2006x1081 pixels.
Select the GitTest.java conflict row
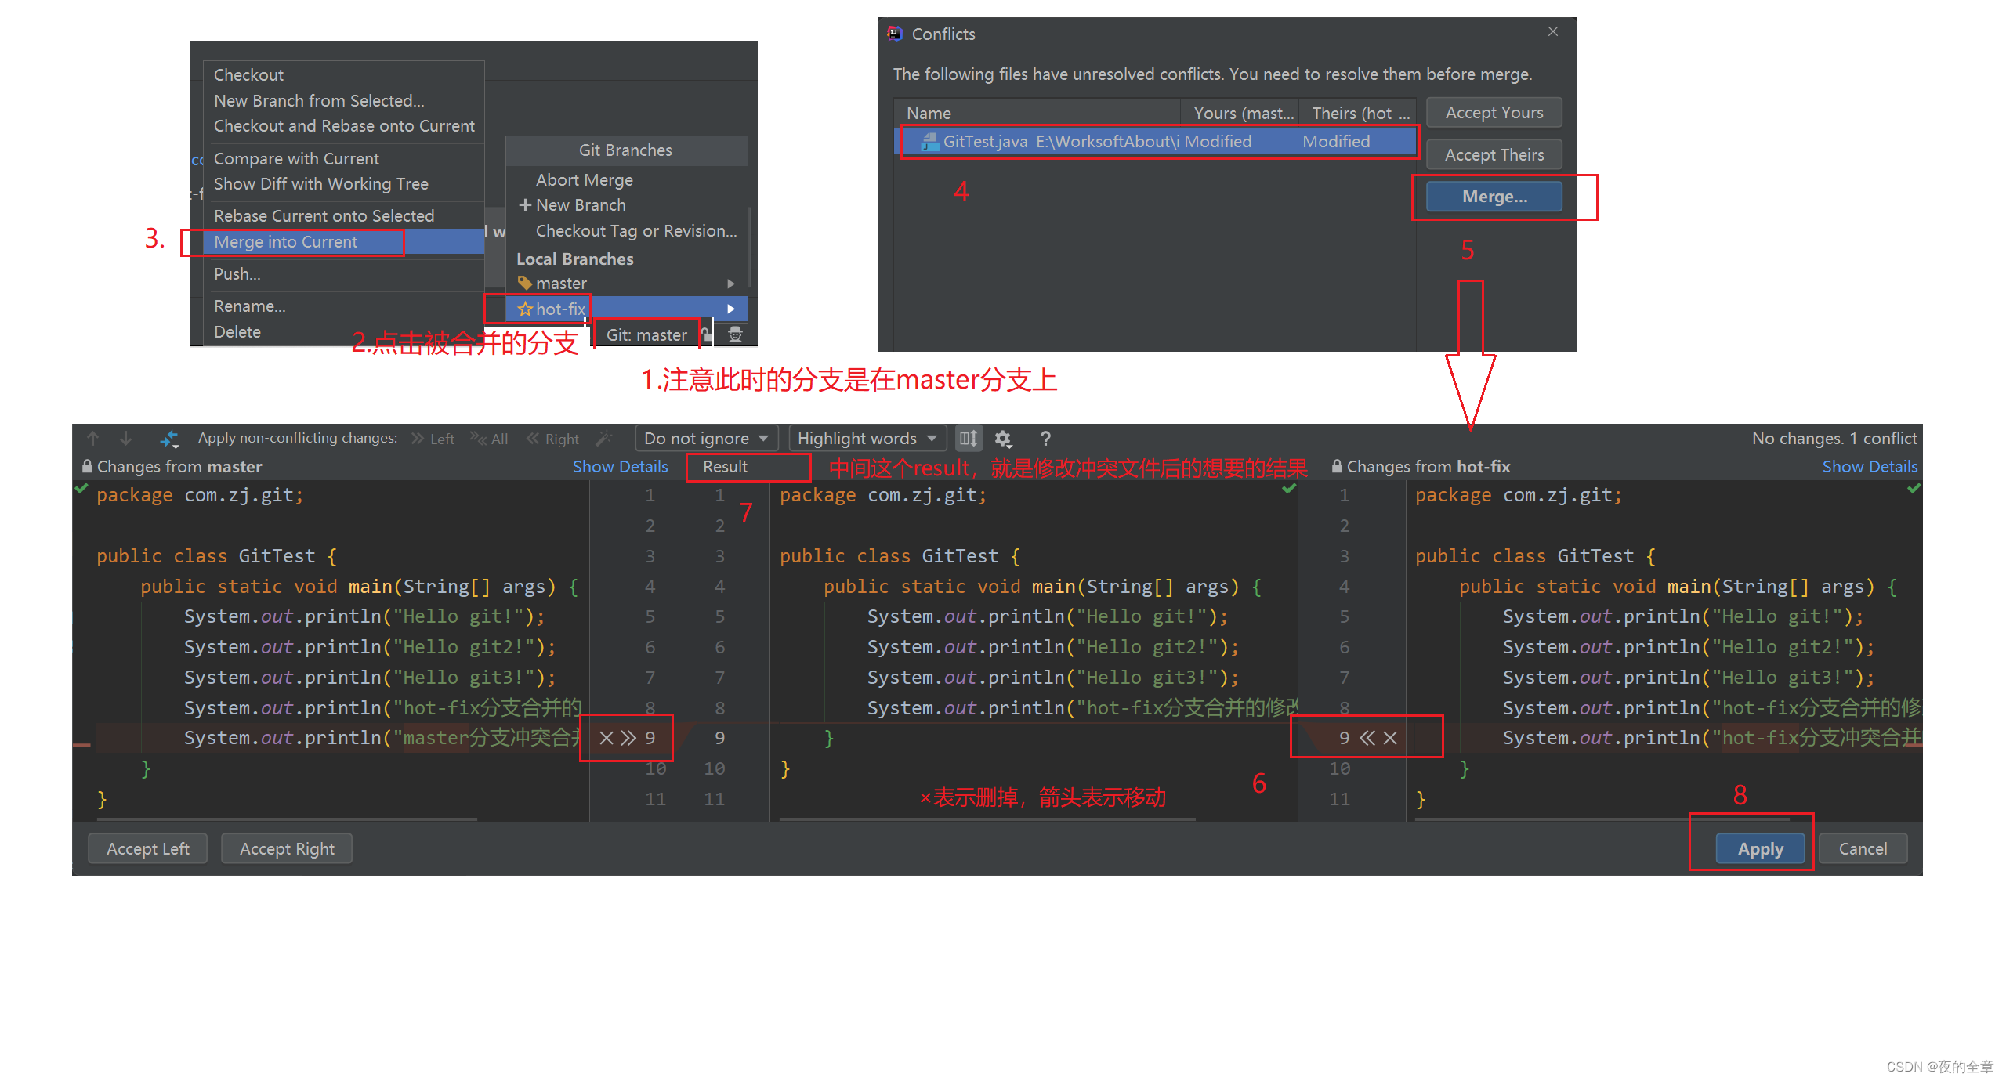point(1155,141)
